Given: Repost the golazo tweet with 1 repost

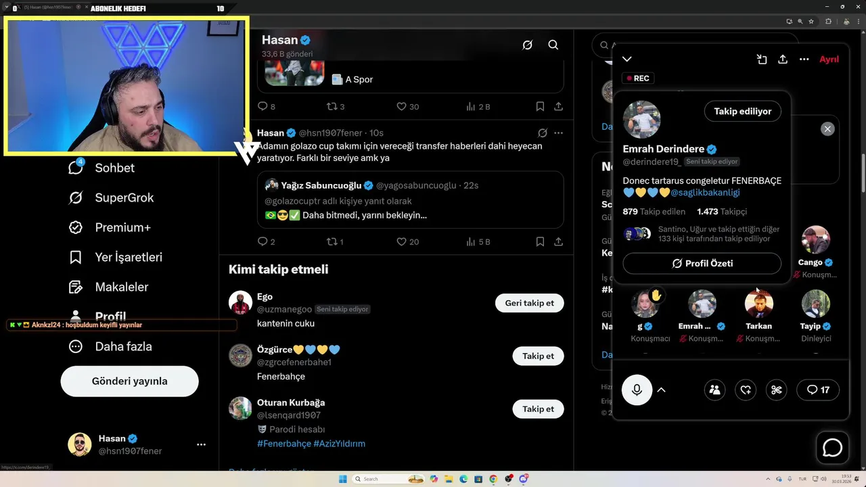Looking at the screenshot, I should pyautogui.click(x=335, y=241).
